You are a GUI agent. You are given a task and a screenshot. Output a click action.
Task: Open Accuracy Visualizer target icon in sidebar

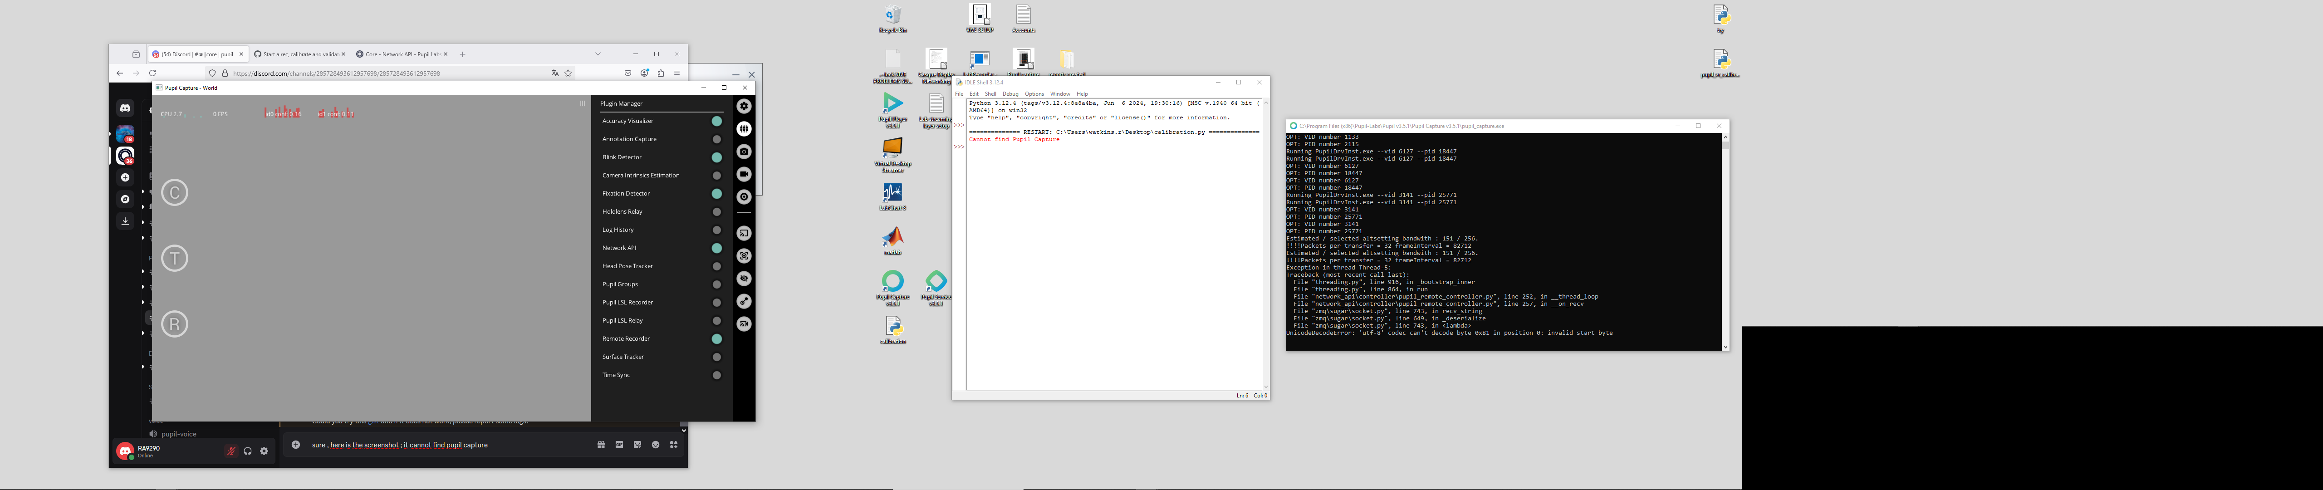click(x=744, y=256)
